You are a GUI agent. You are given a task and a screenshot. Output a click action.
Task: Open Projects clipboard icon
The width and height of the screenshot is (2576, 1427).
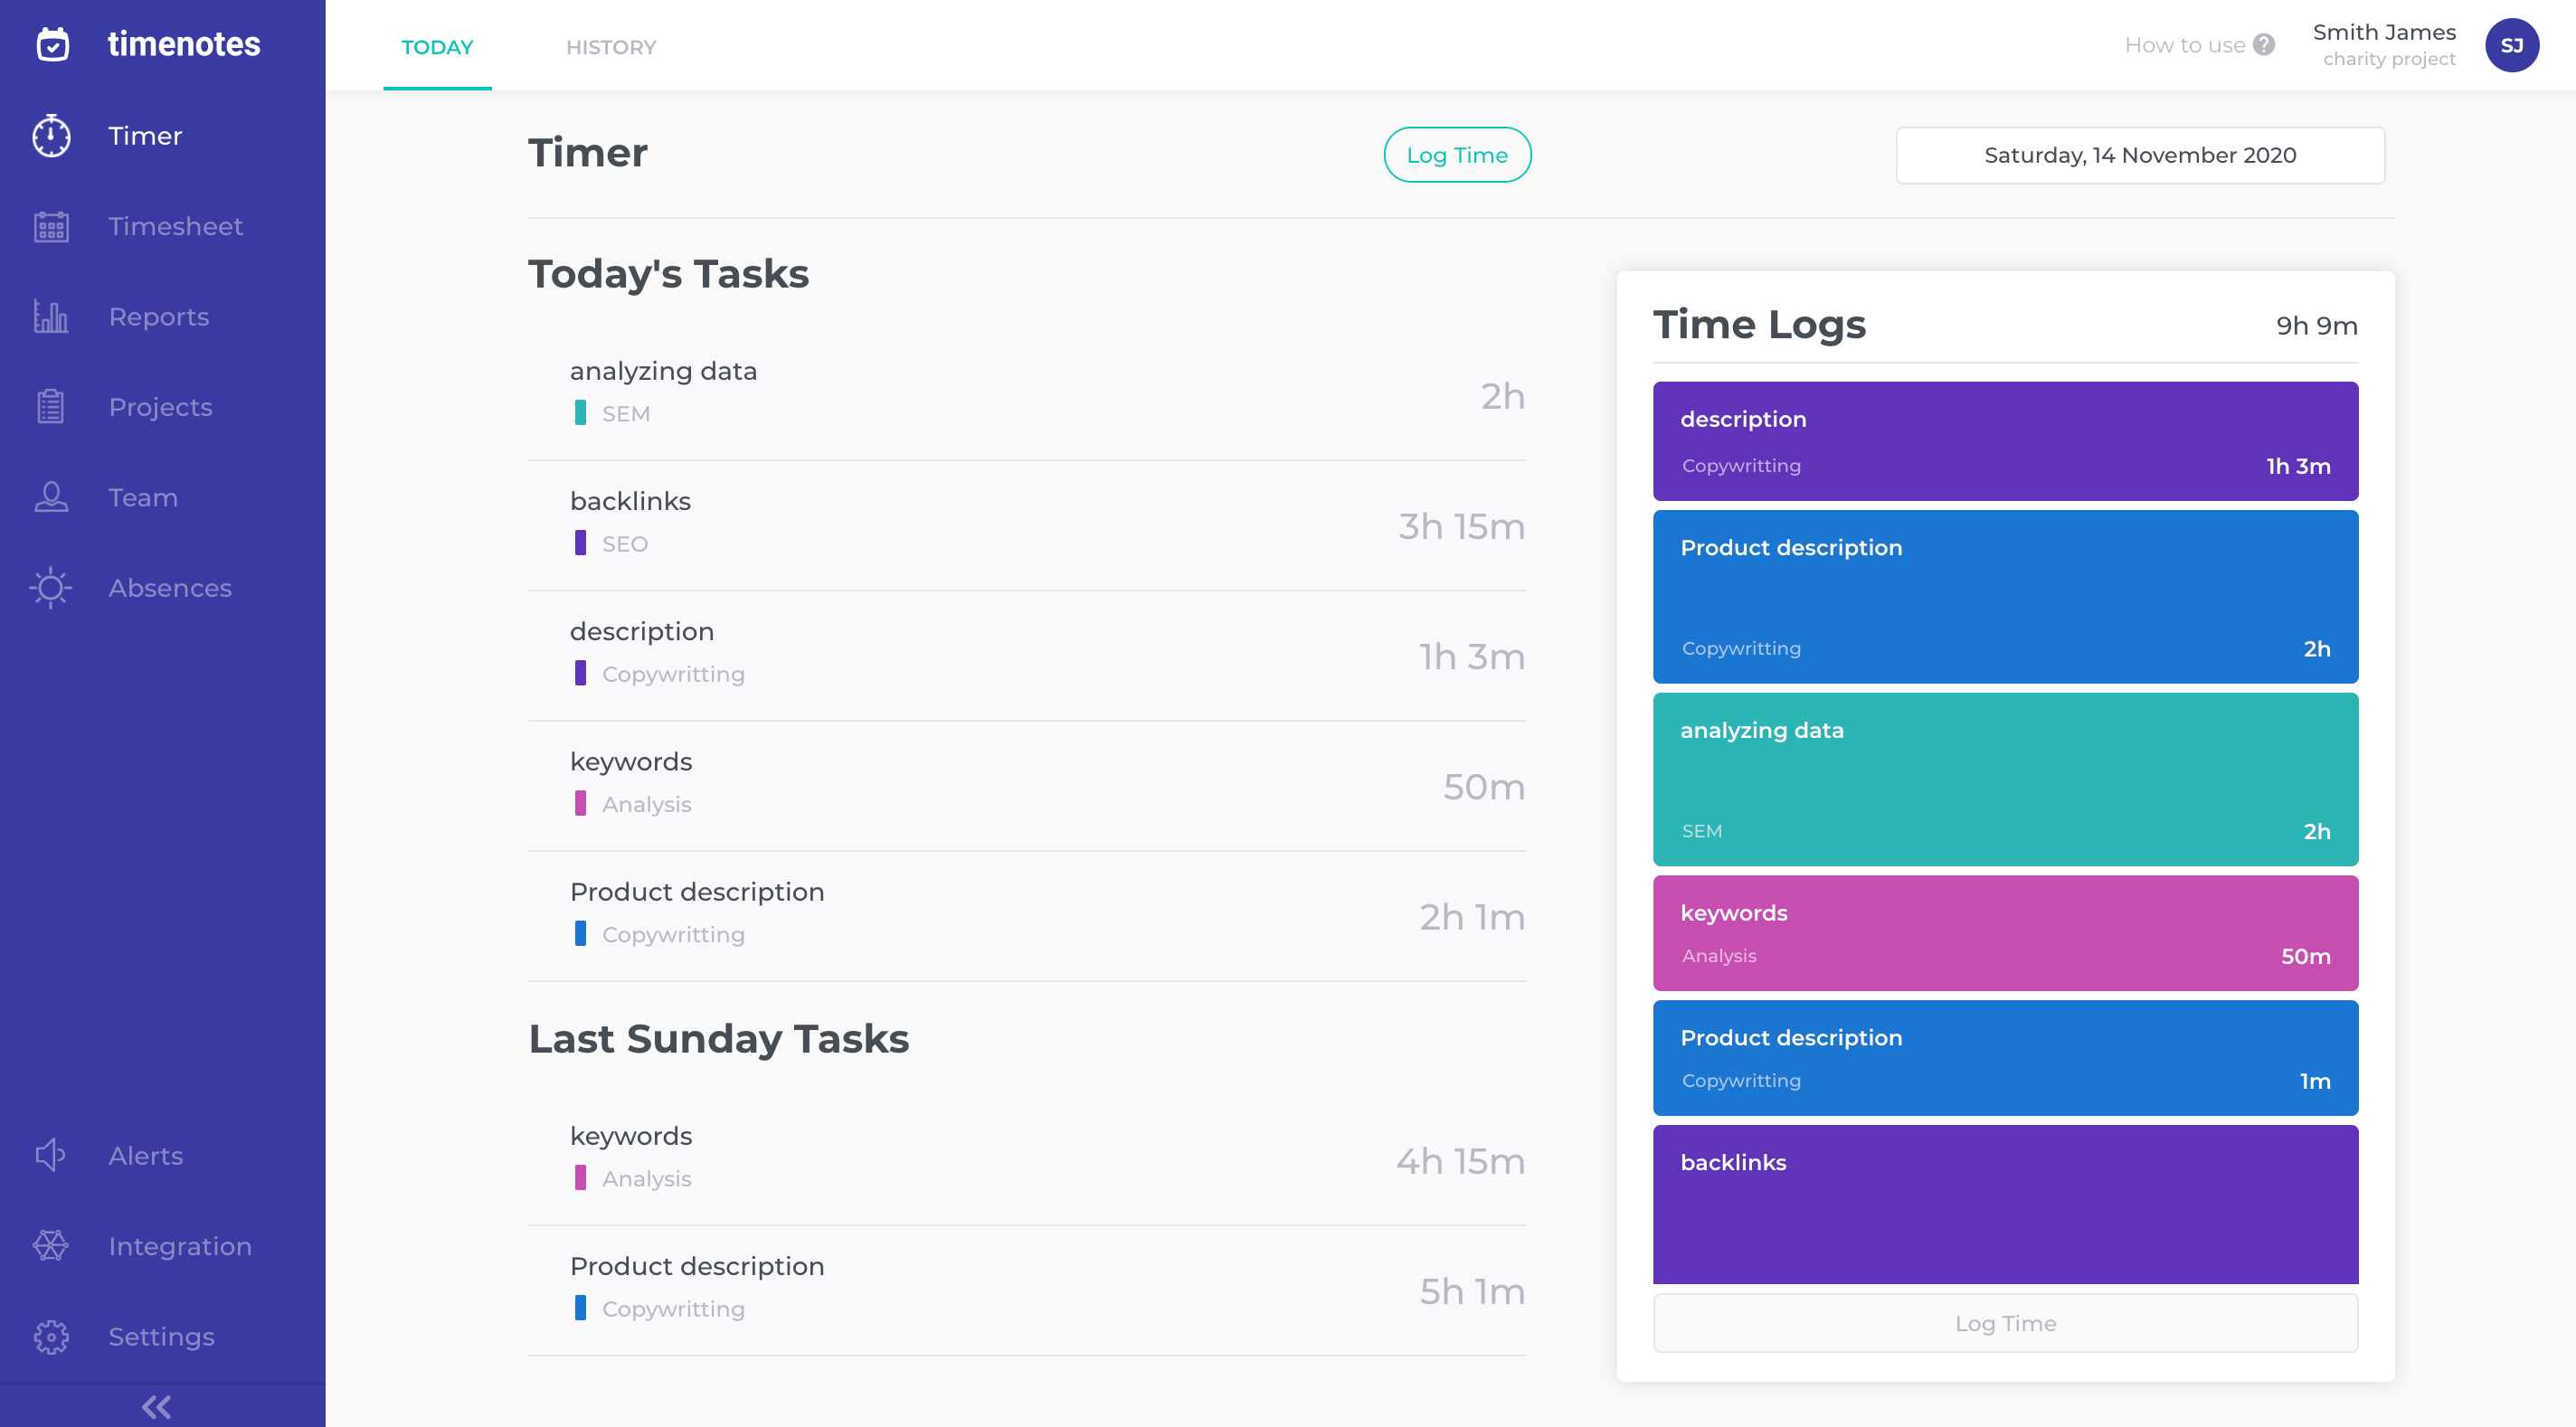pos(51,407)
